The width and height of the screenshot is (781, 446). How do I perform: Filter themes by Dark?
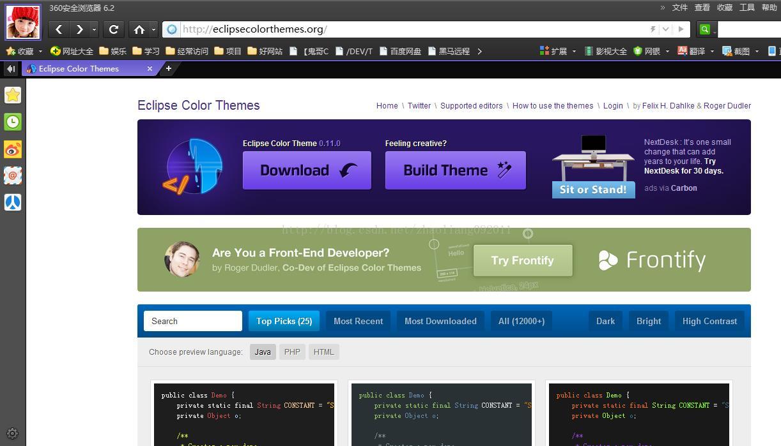click(605, 321)
